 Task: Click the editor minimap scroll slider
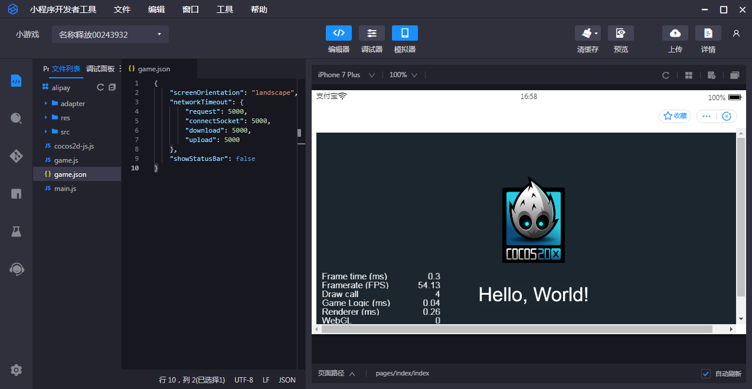point(299,133)
